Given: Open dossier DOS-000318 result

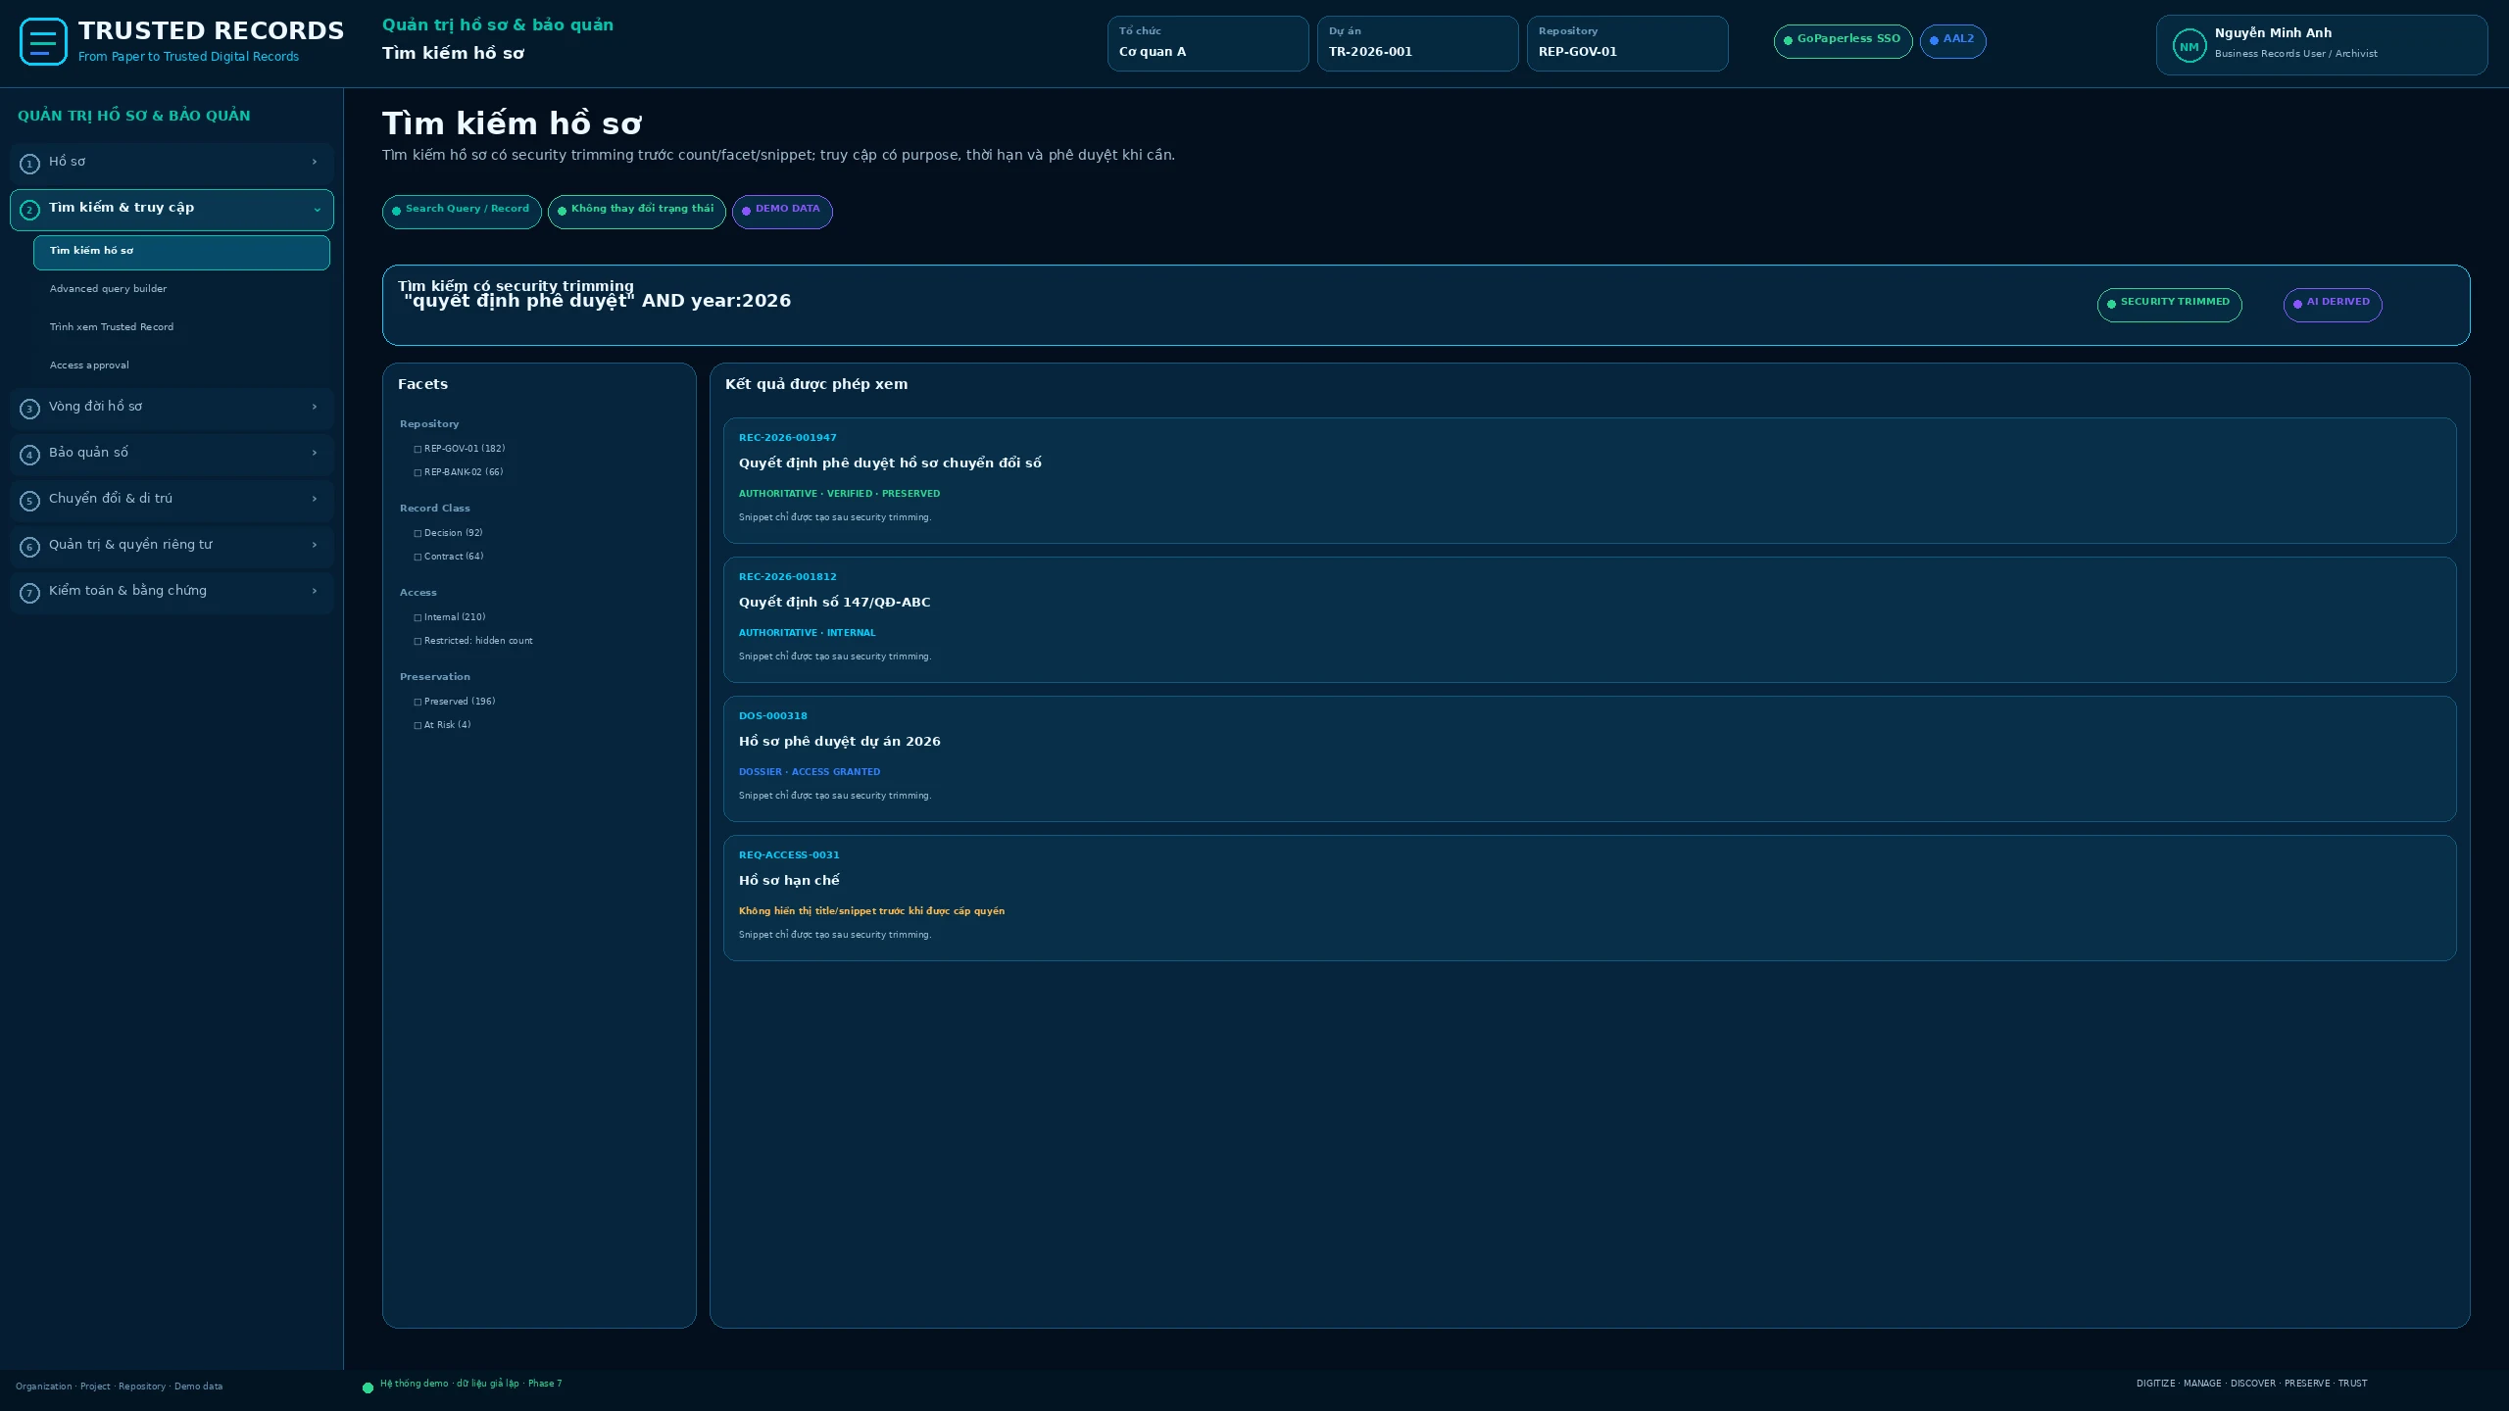Looking at the screenshot, I should coord(1590,758).
